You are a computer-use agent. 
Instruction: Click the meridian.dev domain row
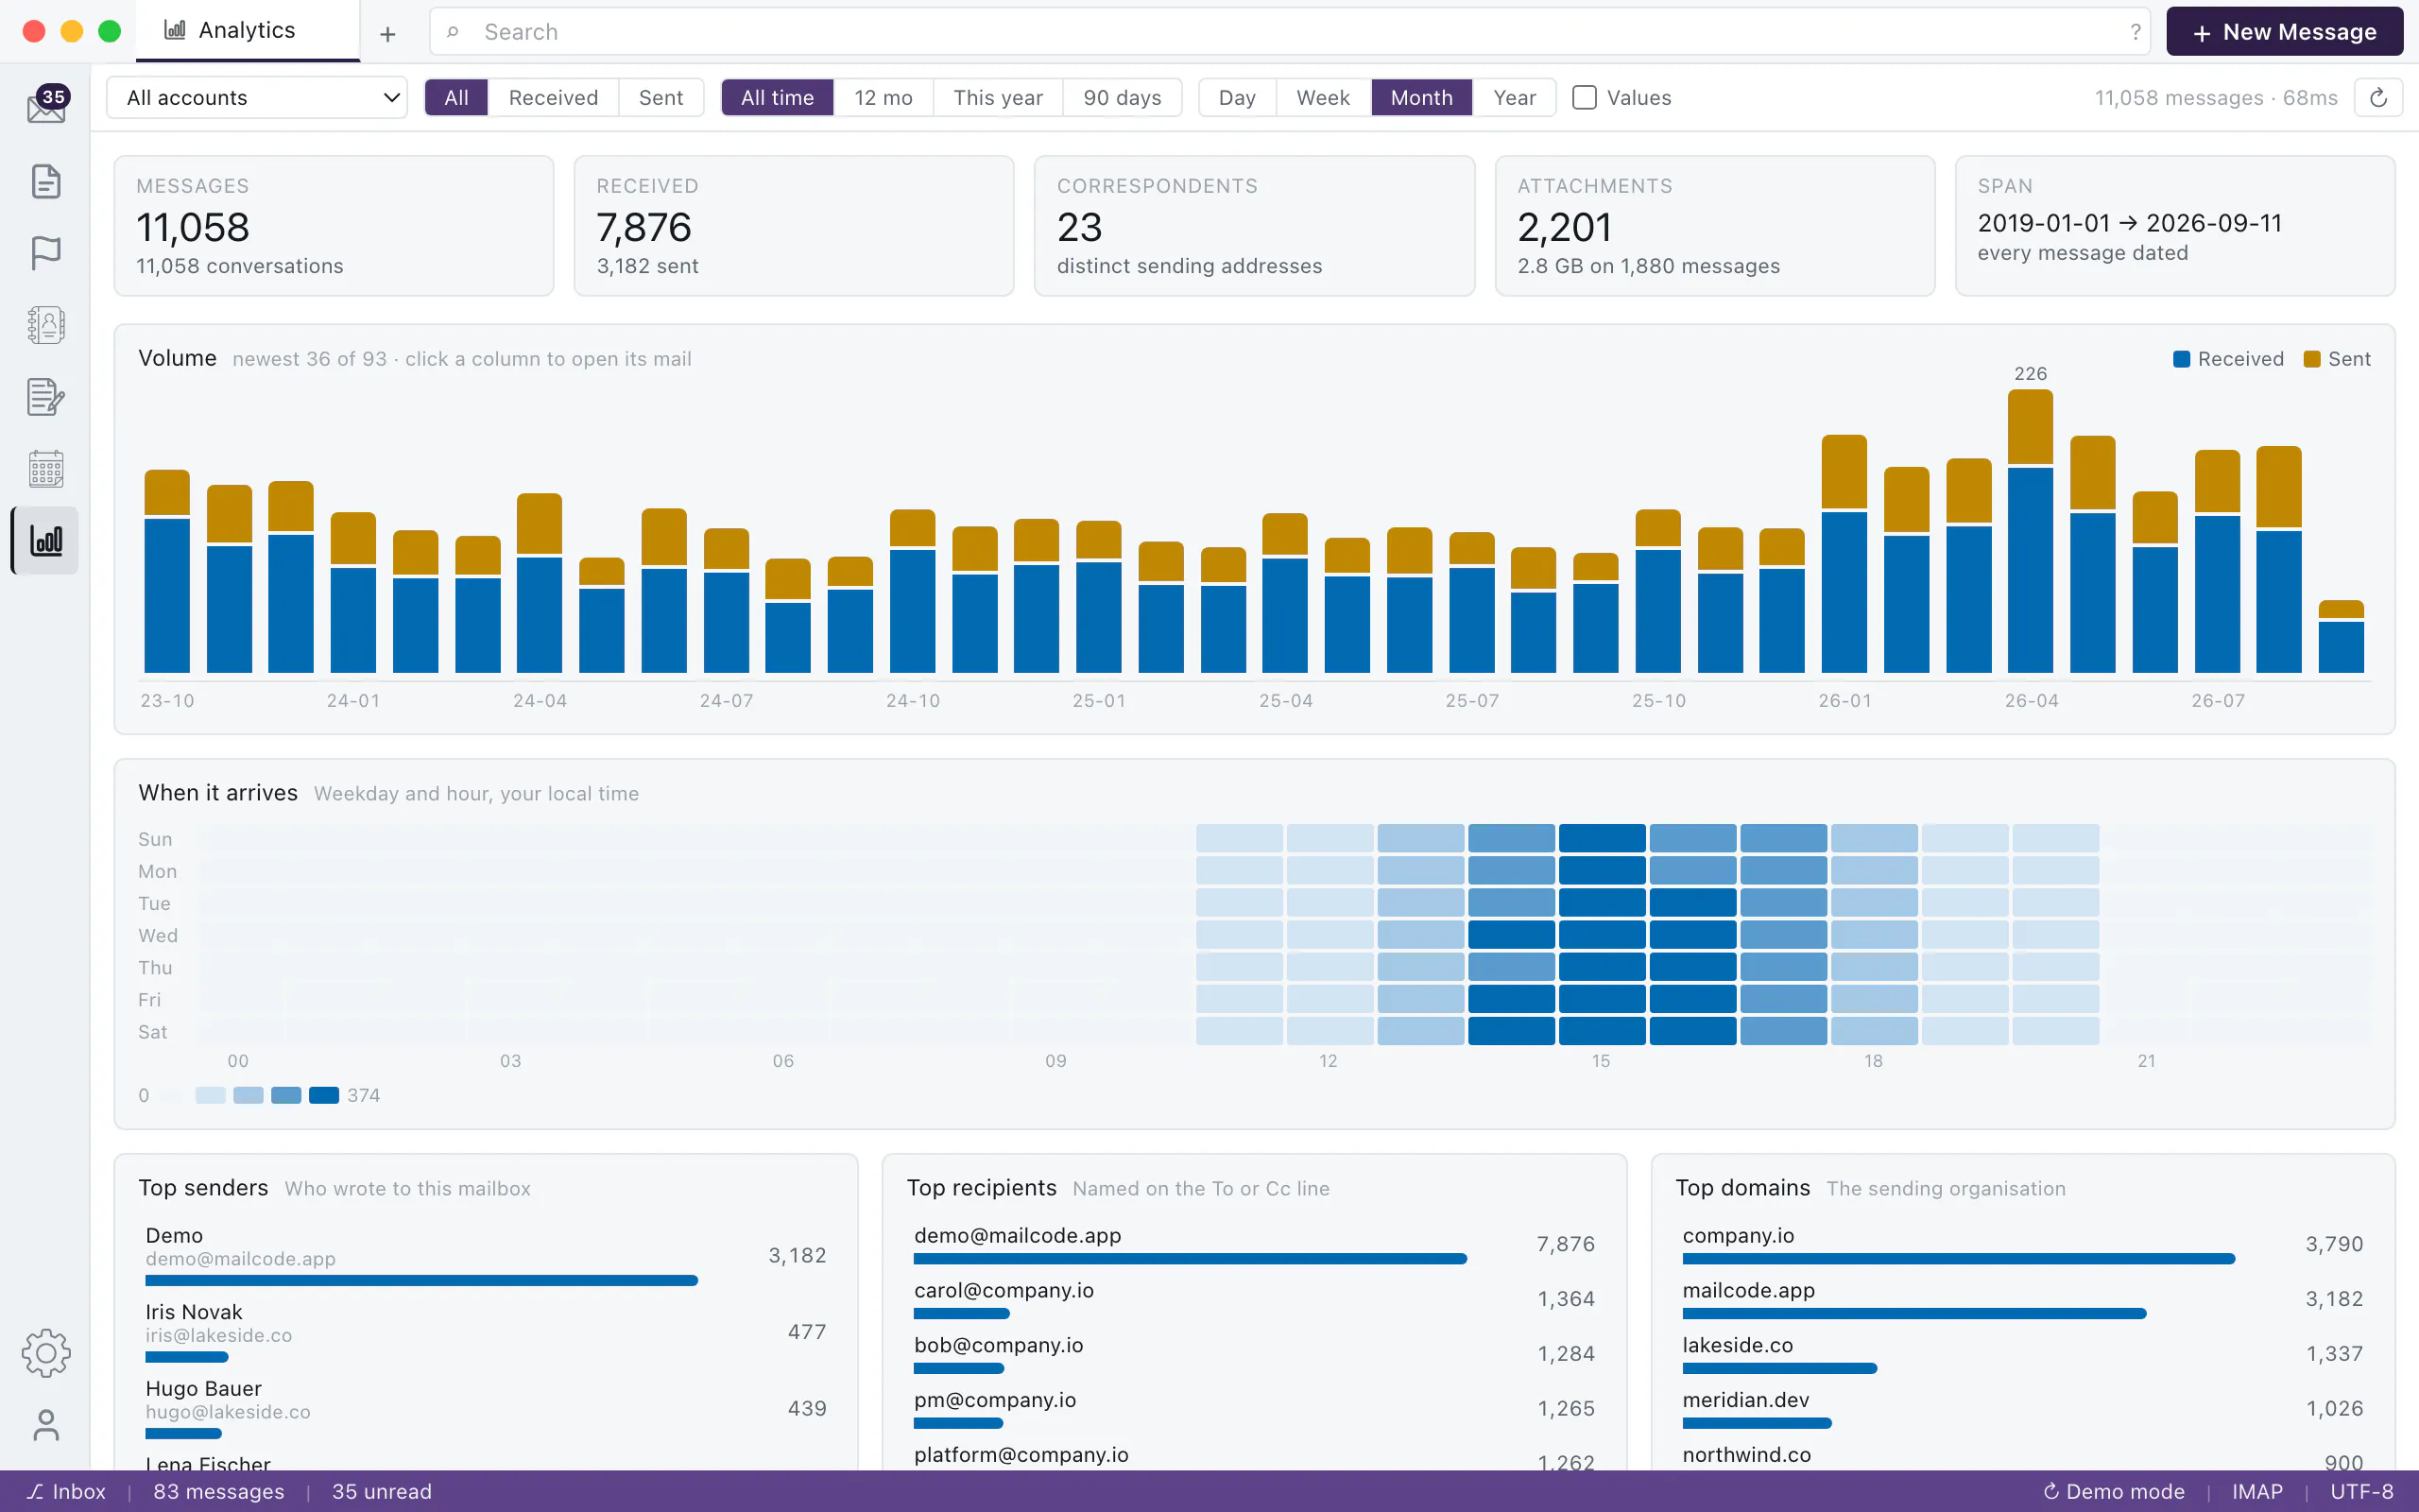tap(2022, 1409)
